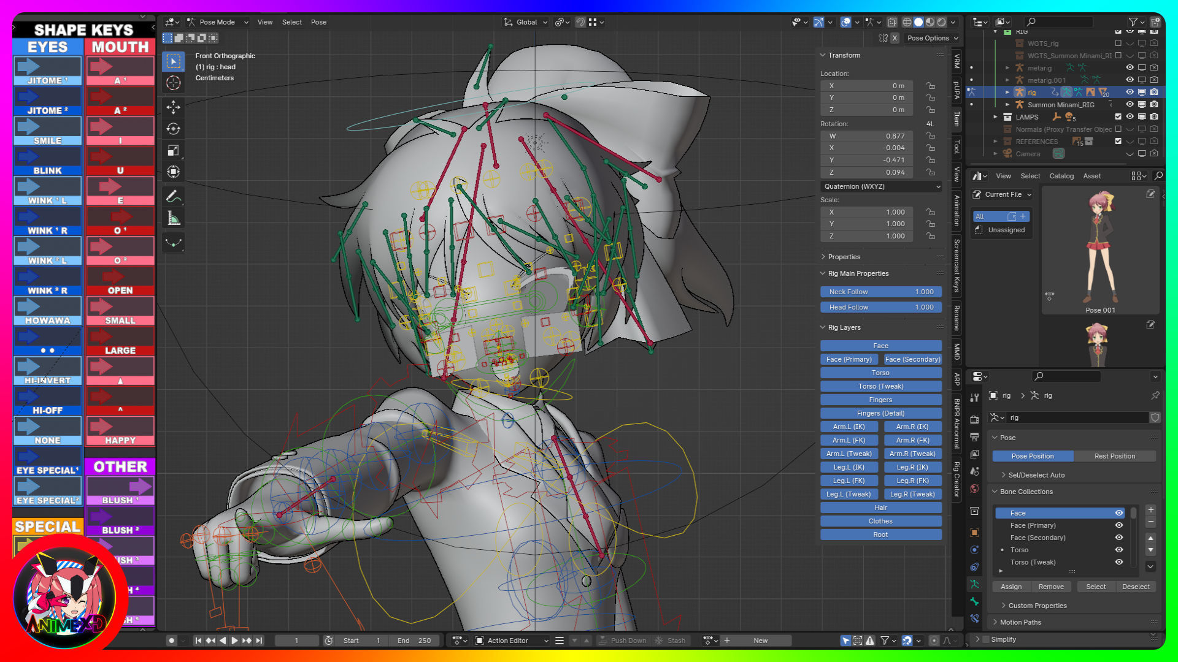The image size is (1178, 662).
Task: Click the Breakdowner pose tool
Action: point(174,243)
